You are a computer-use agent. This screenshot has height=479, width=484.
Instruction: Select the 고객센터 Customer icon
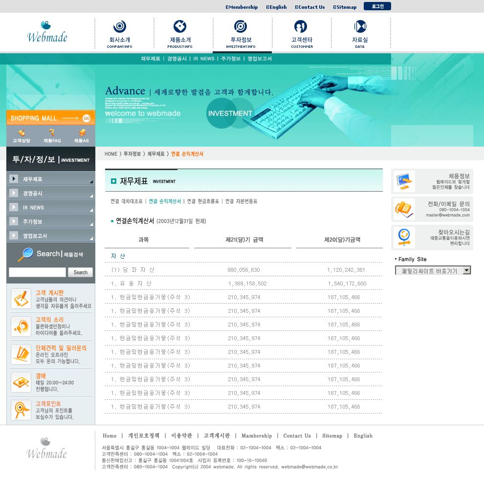pos(301,27)
